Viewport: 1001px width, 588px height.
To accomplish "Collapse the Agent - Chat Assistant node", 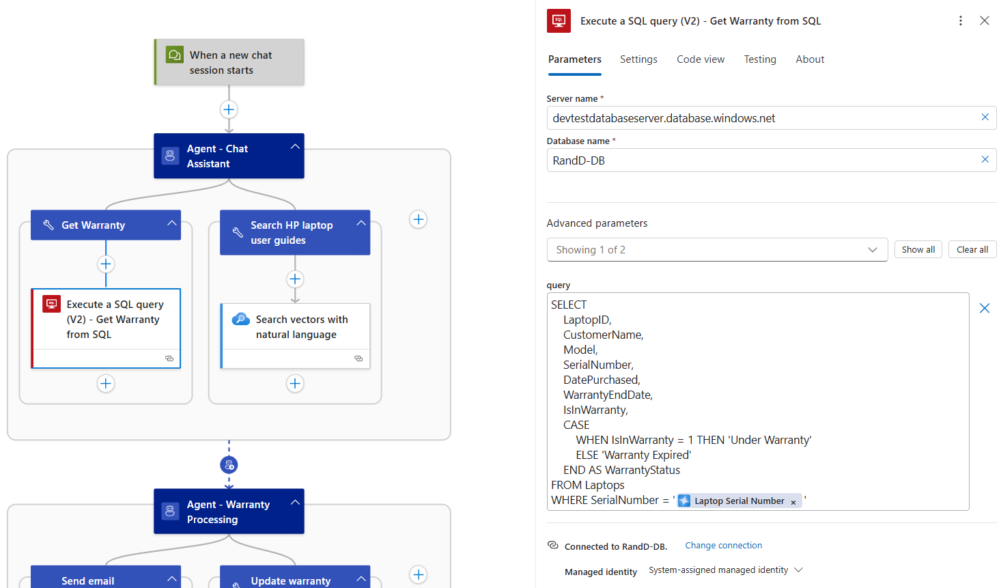I will coord(295,147).
